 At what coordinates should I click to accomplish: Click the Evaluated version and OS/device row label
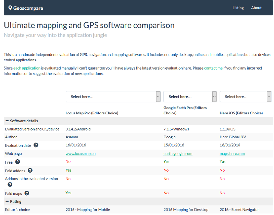pyautogui.click(x=32, y=129)
